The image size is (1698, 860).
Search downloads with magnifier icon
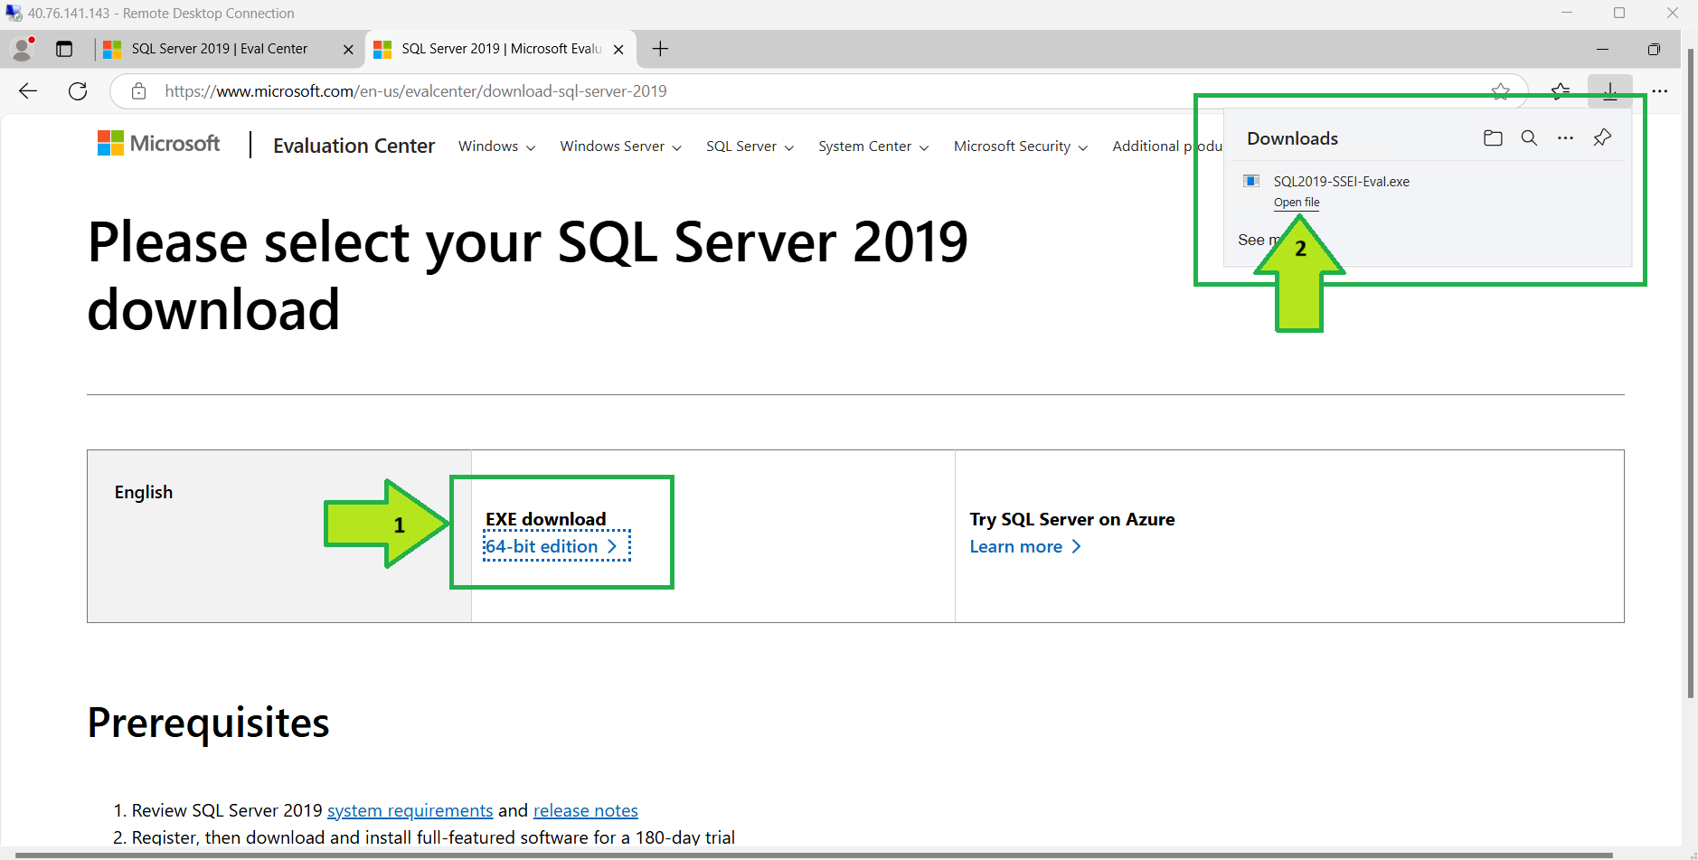[x=1529, y=137]
